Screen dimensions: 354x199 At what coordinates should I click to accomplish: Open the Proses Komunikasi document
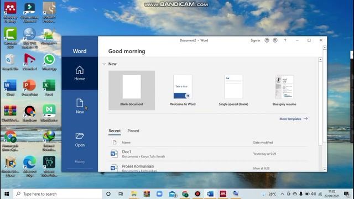coord(208,167)
